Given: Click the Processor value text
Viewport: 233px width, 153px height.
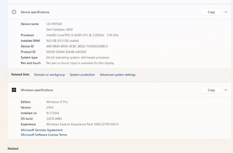Looking at the screenshot, I should click(82, 35).
